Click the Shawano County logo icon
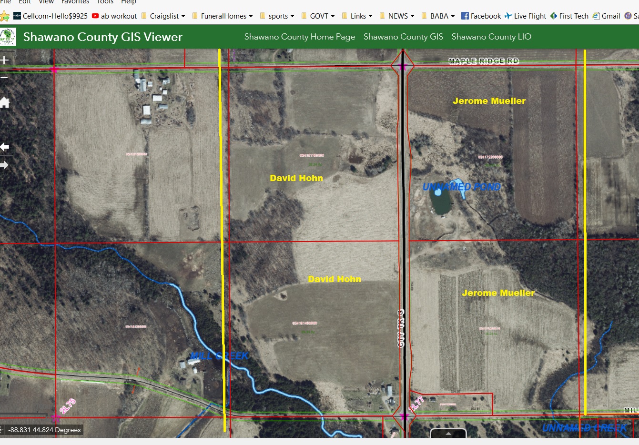The width and height of the screenshot is (639, 445). point(8,37)
